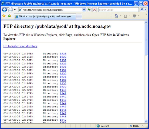Click the RSS feeds icon
This screenshot has height=129, width=149.
pyautogui.click(x=125, y=16)
